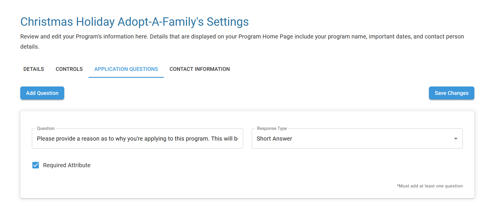The image size is (490, 210).
Task: Go to the Contact Information tab
Action: 199,69
